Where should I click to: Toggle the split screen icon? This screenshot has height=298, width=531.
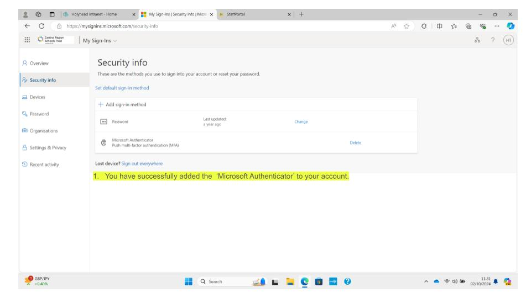click(439, 26)
